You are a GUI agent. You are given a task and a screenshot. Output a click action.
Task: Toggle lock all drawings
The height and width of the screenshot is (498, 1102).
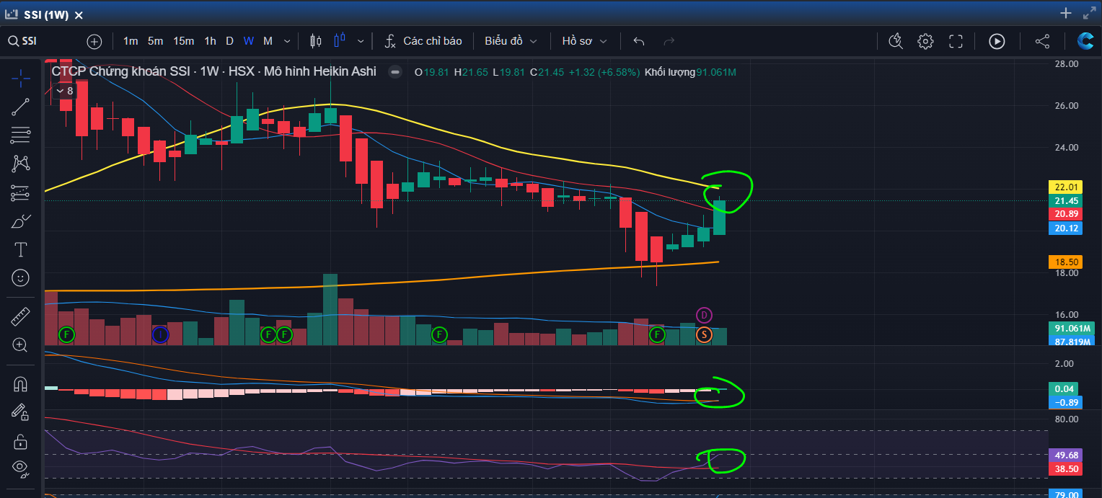pyautogui.click(x=21, y=441)
